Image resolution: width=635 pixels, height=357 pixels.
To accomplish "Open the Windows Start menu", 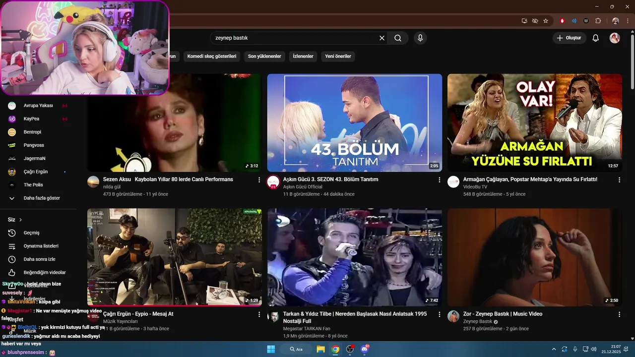I will pyautogui.click(x=271, y=349).
